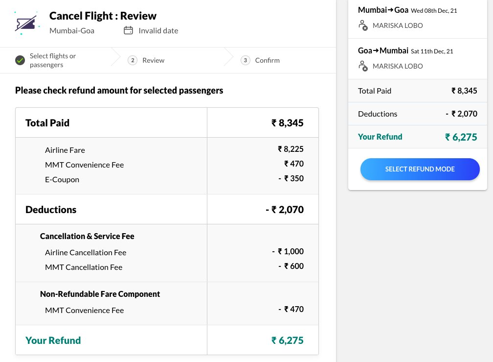Click passenger icon on the Goa→Mumbai flight

[x=363, y=66]
